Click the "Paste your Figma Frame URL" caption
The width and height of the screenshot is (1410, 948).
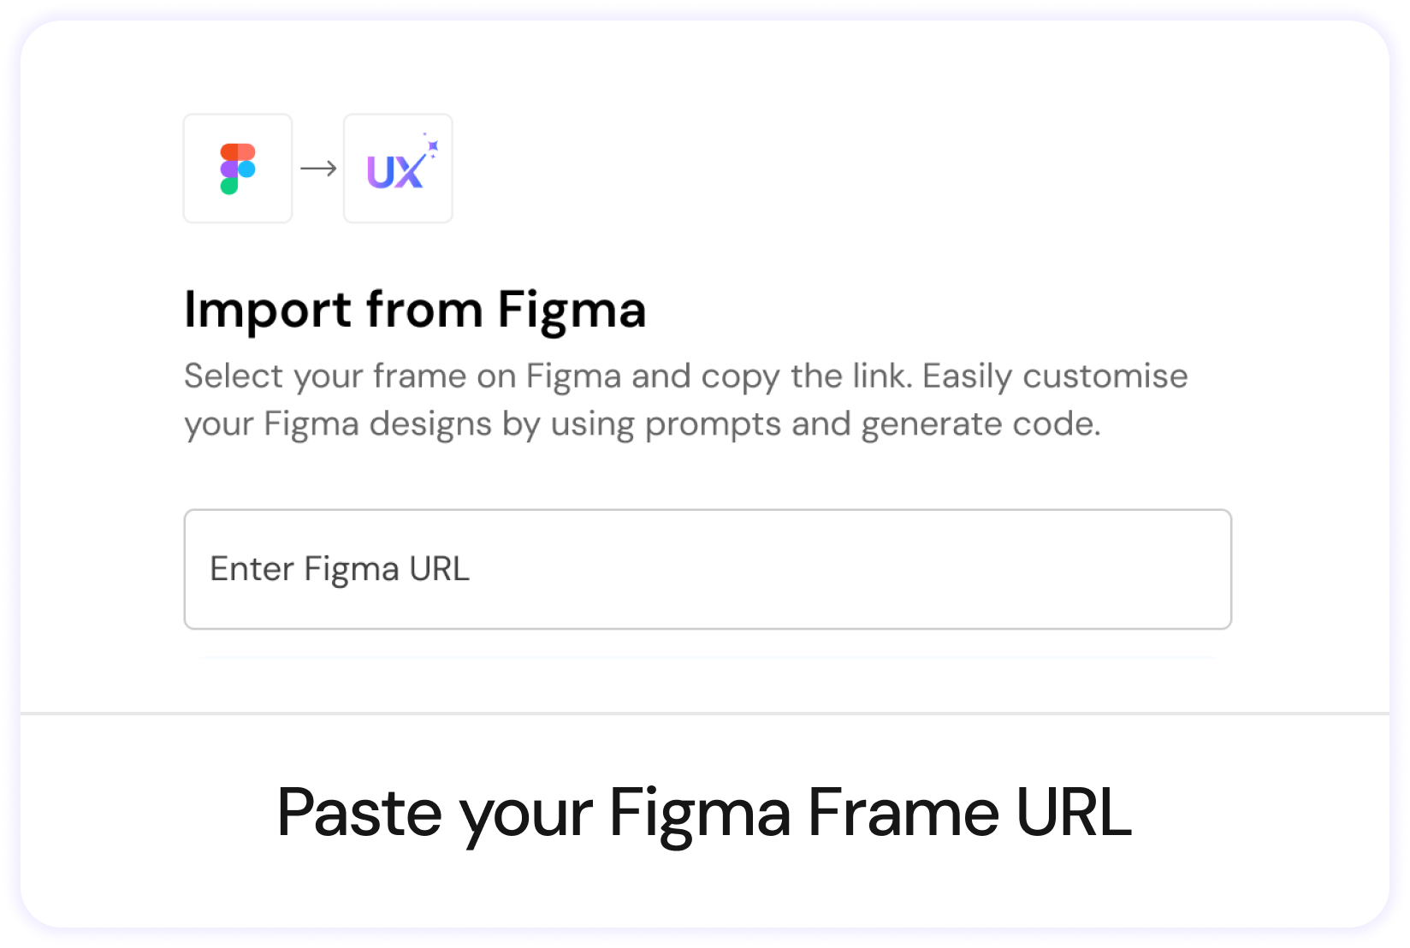(704, 813)
